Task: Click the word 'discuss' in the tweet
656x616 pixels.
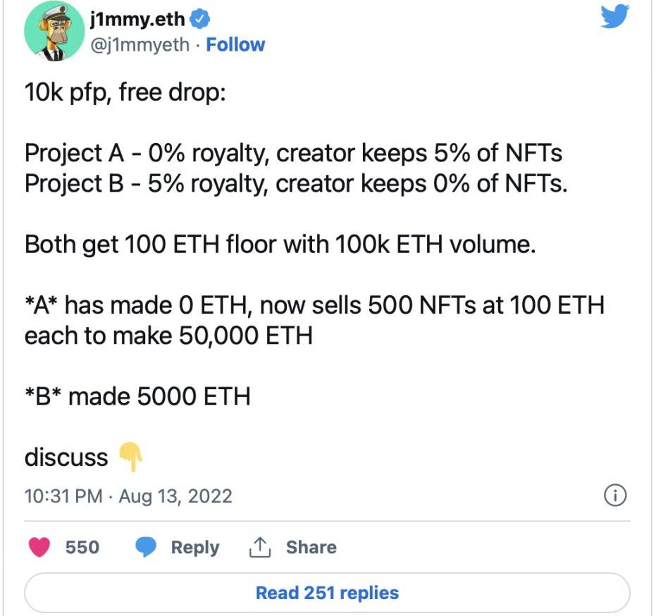Action: [x=66, y=457]
